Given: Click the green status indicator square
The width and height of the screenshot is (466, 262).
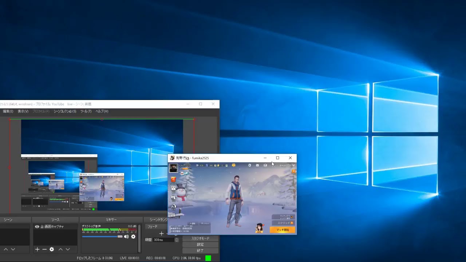Looking at the screenshot, I should pyautogui.click(x=208, y=258).
